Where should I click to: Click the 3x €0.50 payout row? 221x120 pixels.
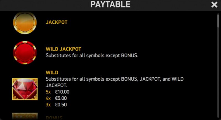click(56, 105)
